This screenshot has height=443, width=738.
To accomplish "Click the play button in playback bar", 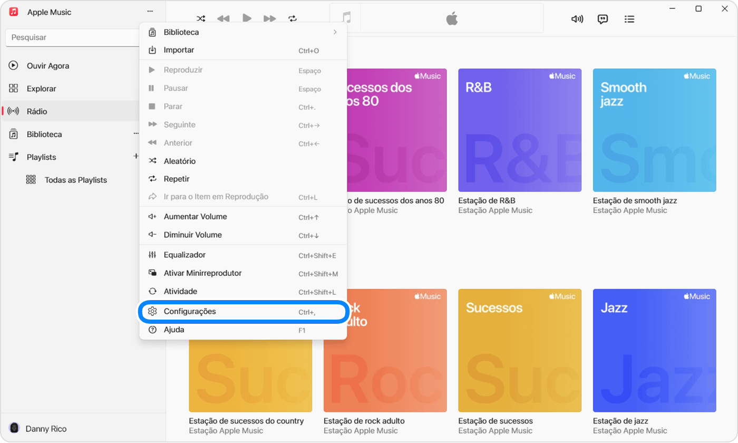I will 247,18.
